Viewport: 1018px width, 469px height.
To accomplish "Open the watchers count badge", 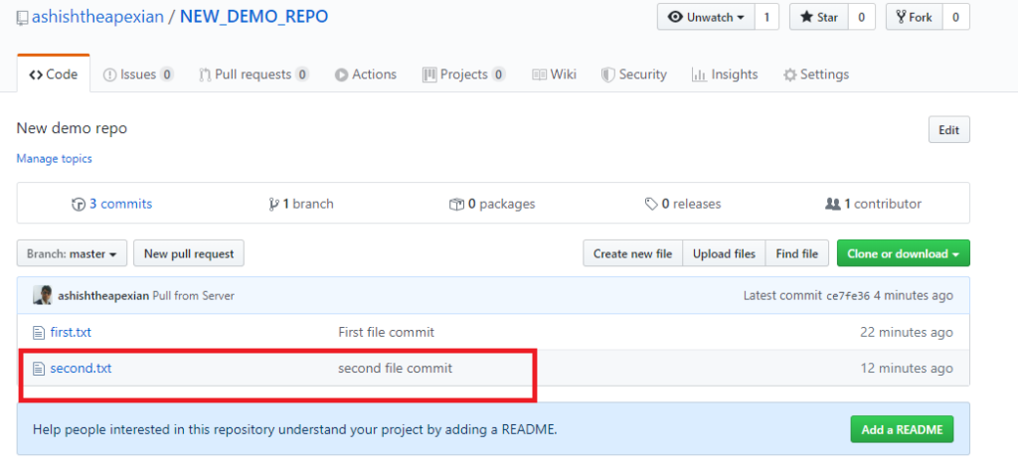I will (x=766, y=17).
